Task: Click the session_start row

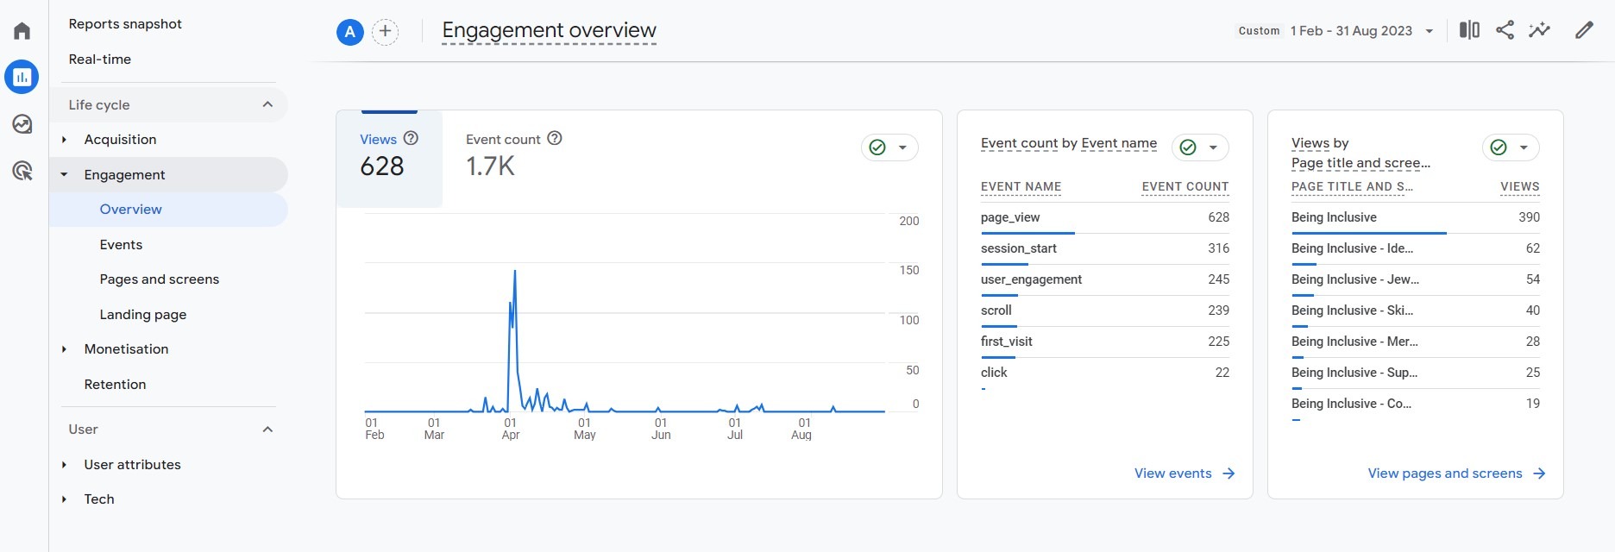Action: [1104, 248]
